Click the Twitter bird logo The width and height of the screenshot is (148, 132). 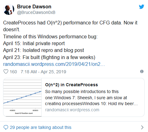(x=142, y=7)
